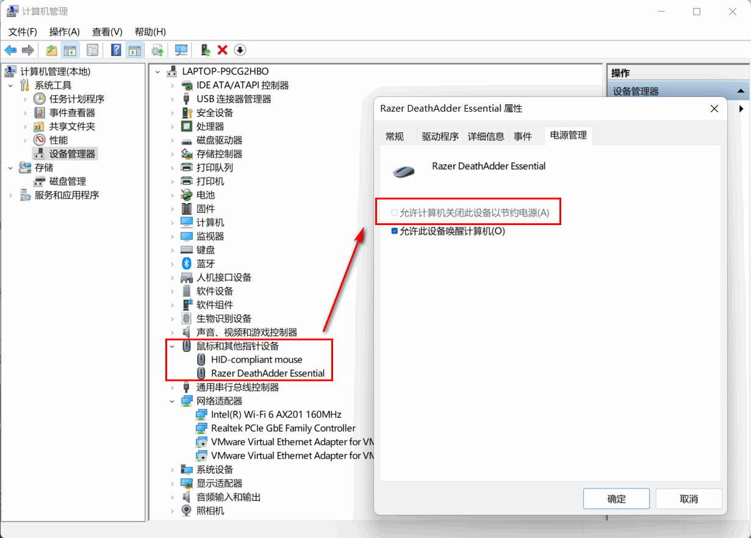Click the 取消 button in properties dialog
This screenshot has height=538, width=751.
pos(689,499)
